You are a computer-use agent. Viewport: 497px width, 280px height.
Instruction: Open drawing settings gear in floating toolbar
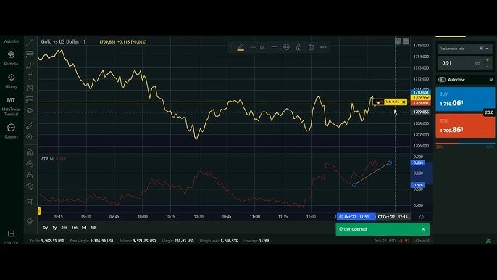pyautogui.click(x=287, y=47)
